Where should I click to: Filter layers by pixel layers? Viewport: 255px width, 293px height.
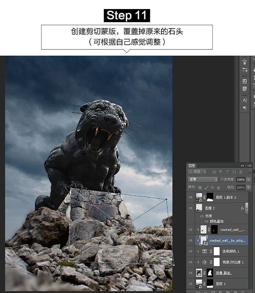pos(214,172)
